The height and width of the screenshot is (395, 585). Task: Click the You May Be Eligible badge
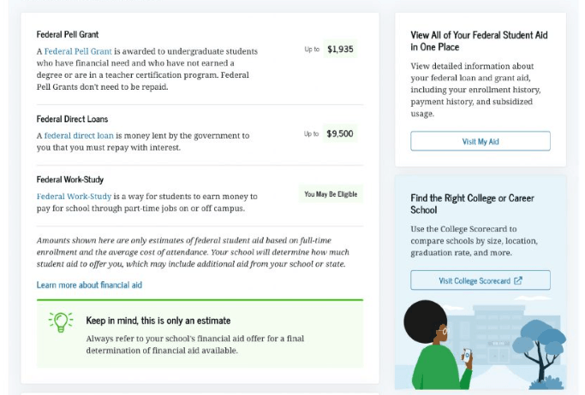330,194
